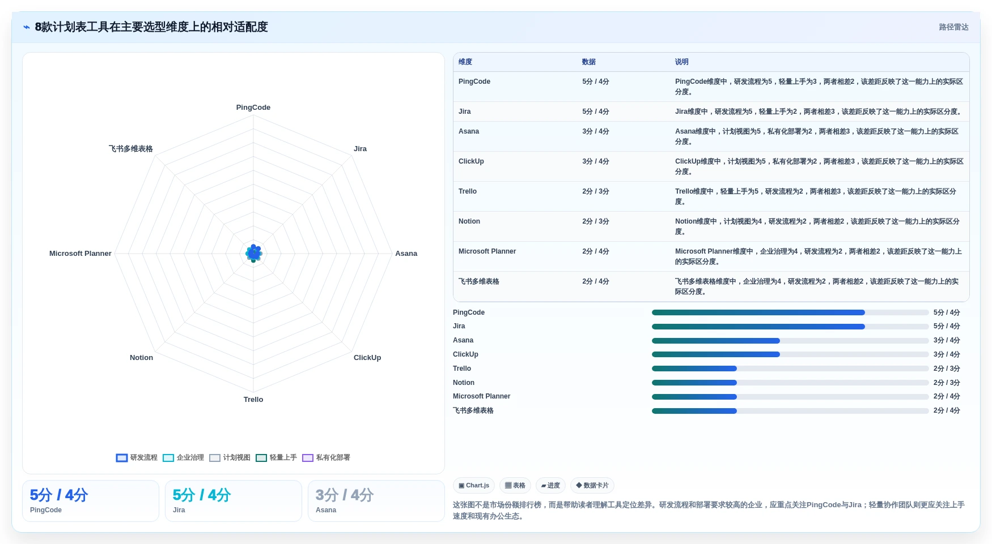The width and height of the screenshot is (992, 544).
Task: Toggle the 轻量上手 legend swatch
Action: tap(261, 458)
